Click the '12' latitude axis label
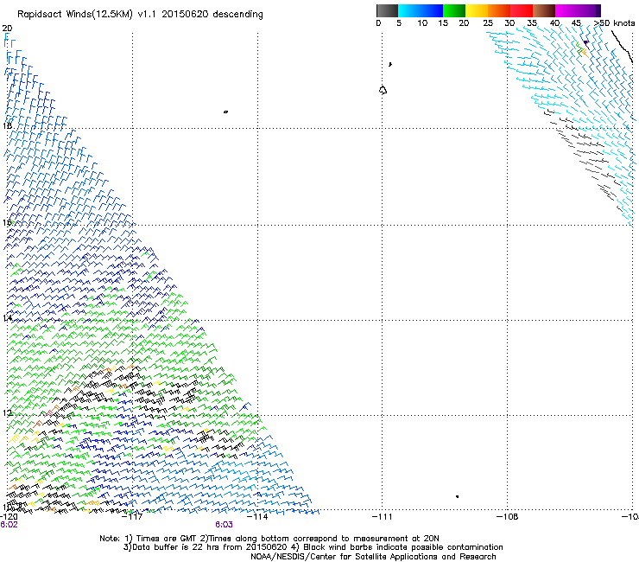 tap(7, 413)
